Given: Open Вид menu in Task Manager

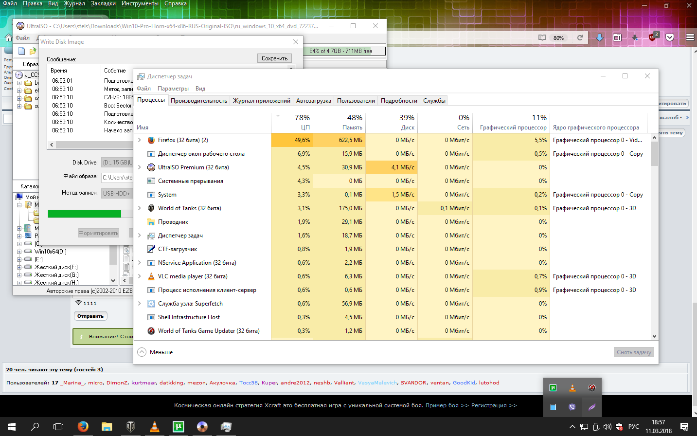Looking at the screenshot, I should (200, 89).
